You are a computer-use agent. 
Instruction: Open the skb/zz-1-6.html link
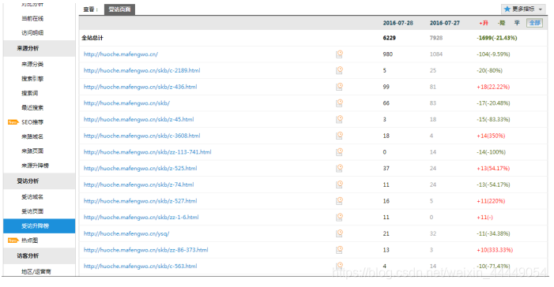pos(141,217)
